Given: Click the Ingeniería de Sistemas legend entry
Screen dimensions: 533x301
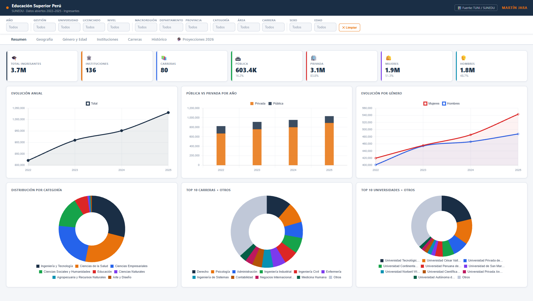Looking at the screenshot, I should tap(210, 277).
